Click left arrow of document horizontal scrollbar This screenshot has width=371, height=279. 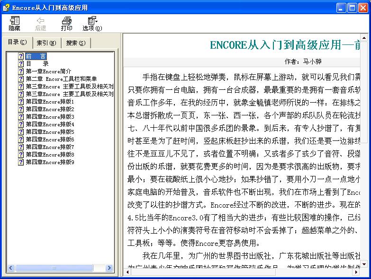(127, 272)
